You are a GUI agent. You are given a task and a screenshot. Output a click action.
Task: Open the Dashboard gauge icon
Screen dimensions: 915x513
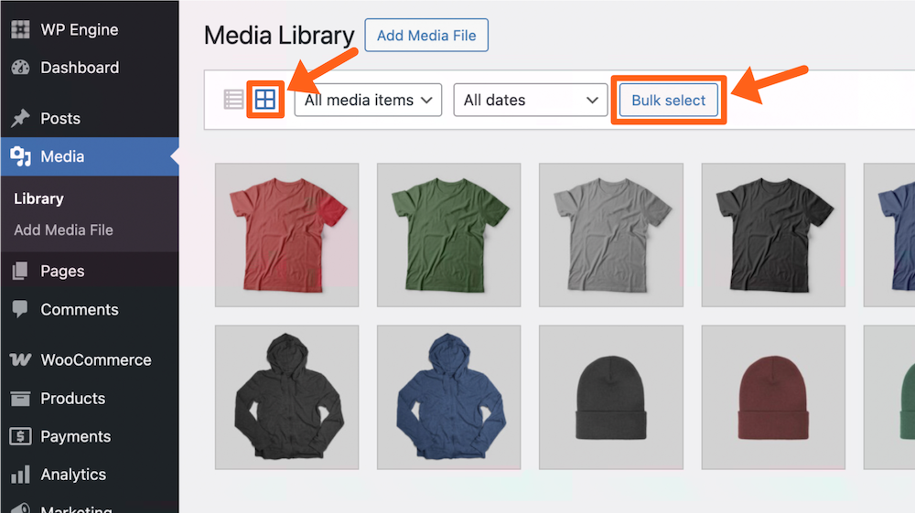20,68
